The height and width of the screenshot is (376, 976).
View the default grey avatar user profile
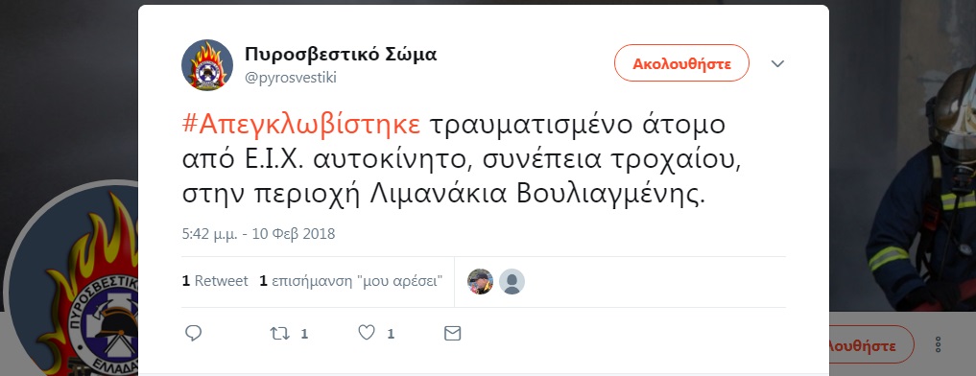coord(512,281)
